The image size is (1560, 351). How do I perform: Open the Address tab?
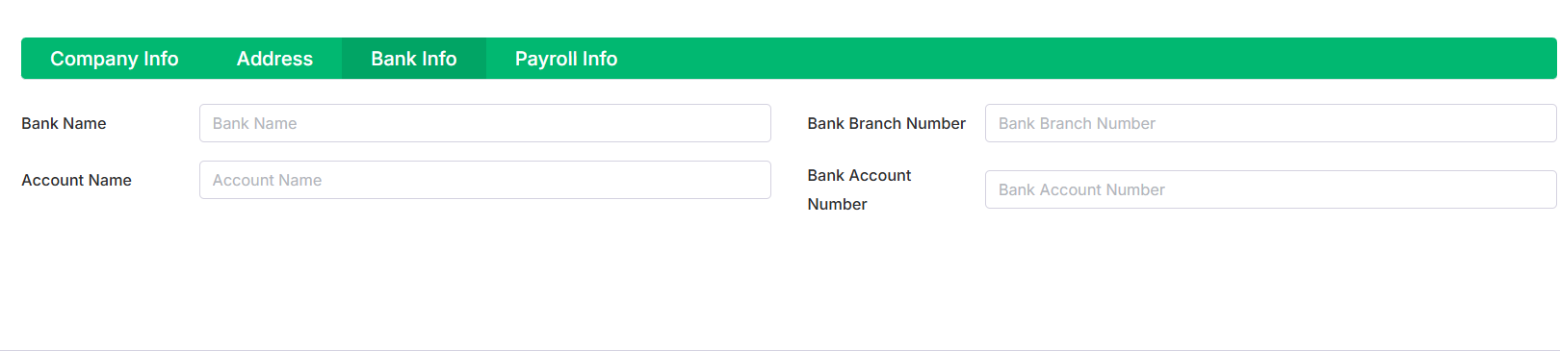point(274,59)
